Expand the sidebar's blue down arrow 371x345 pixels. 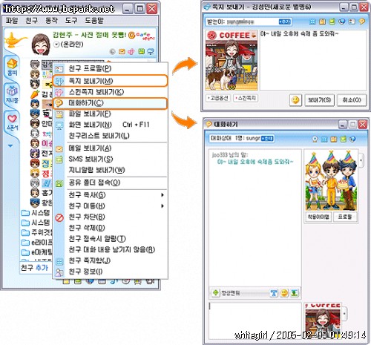tap(10, 146)
